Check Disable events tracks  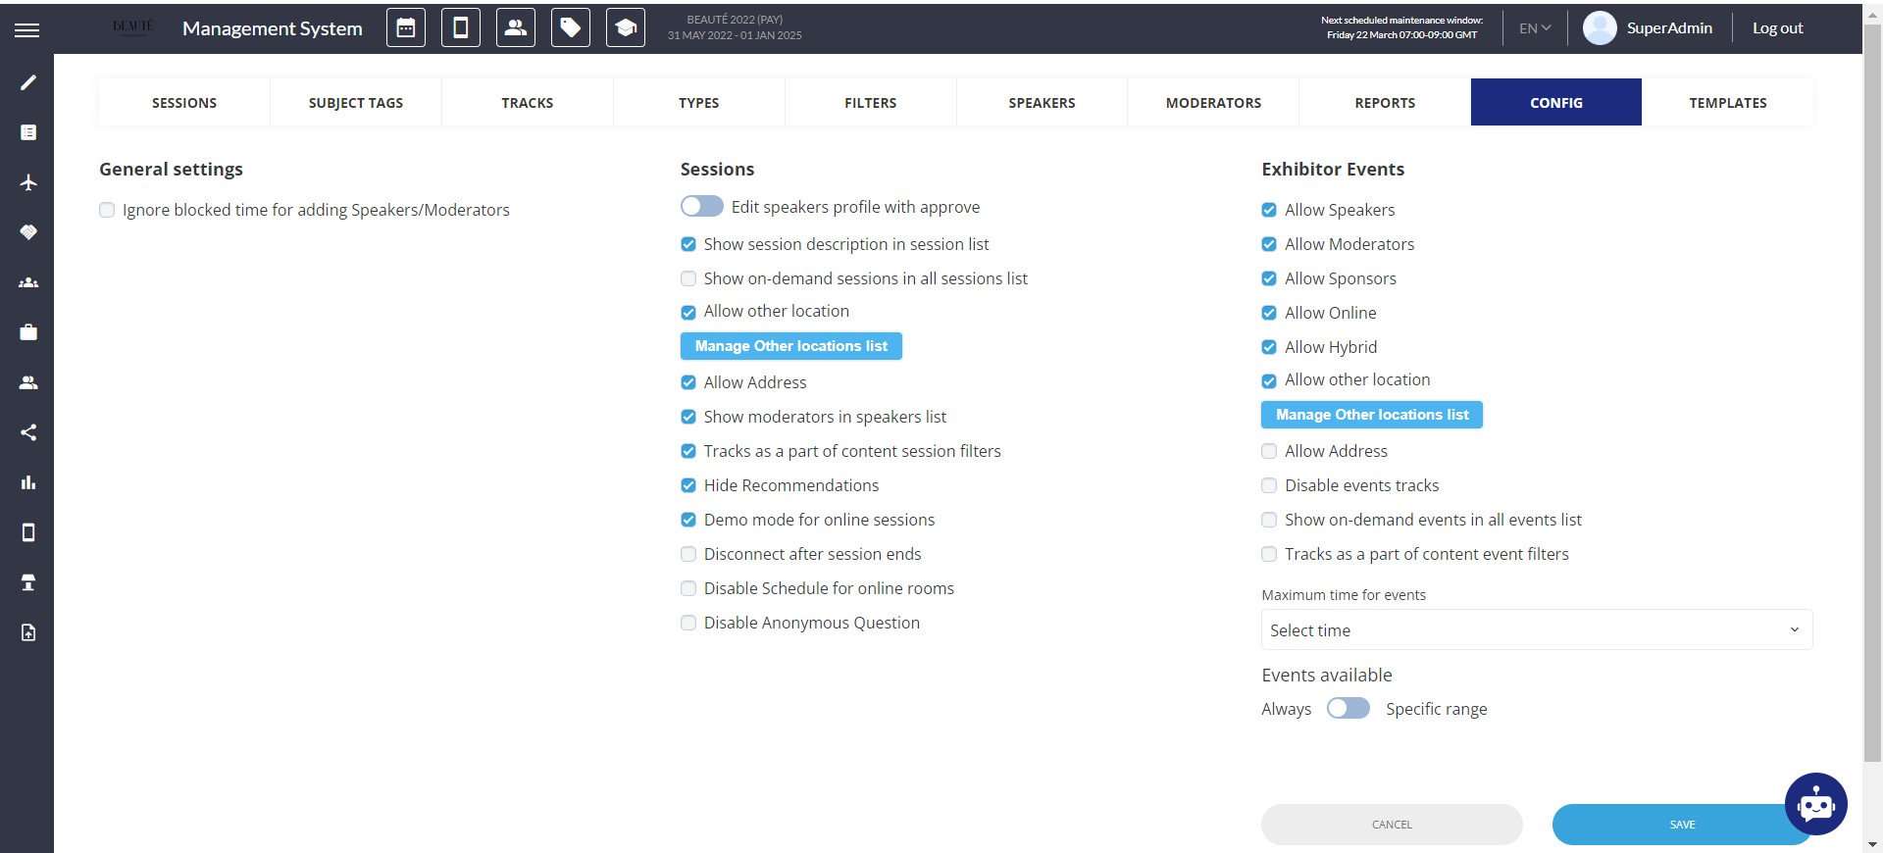(x=1269, y=485)
